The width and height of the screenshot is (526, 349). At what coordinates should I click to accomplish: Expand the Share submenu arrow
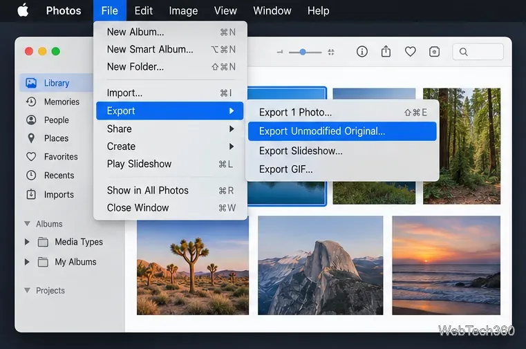[232, 129]
